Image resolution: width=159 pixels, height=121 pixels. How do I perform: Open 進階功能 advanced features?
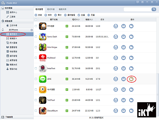(12, 69)
